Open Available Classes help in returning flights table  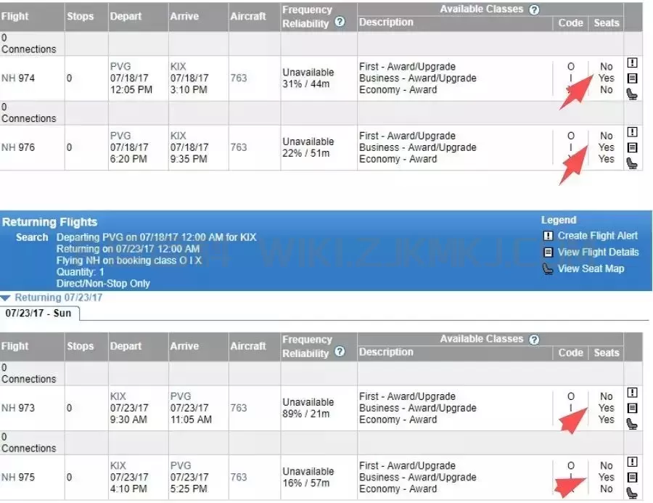535,339
